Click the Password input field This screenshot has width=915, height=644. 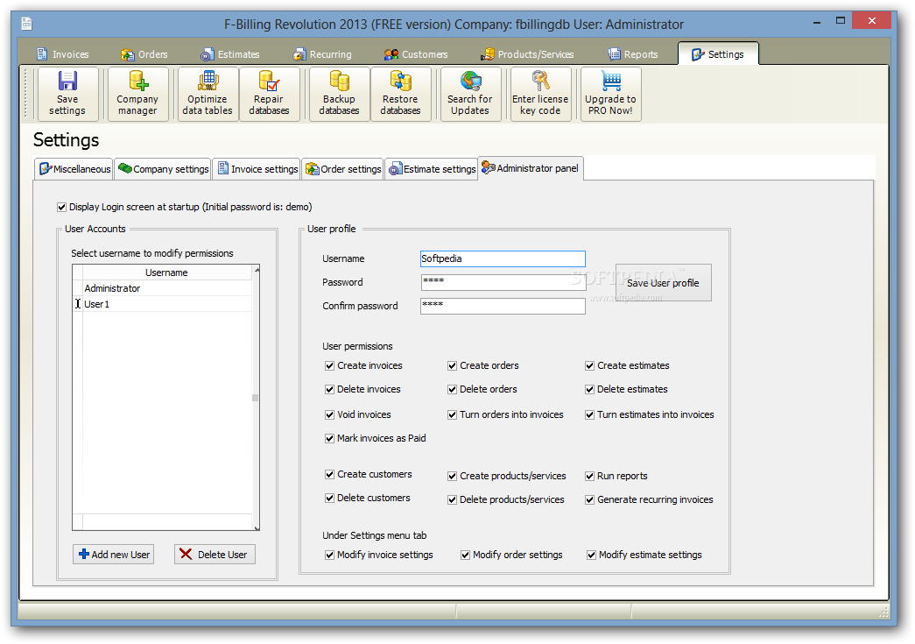coord(503,282)
